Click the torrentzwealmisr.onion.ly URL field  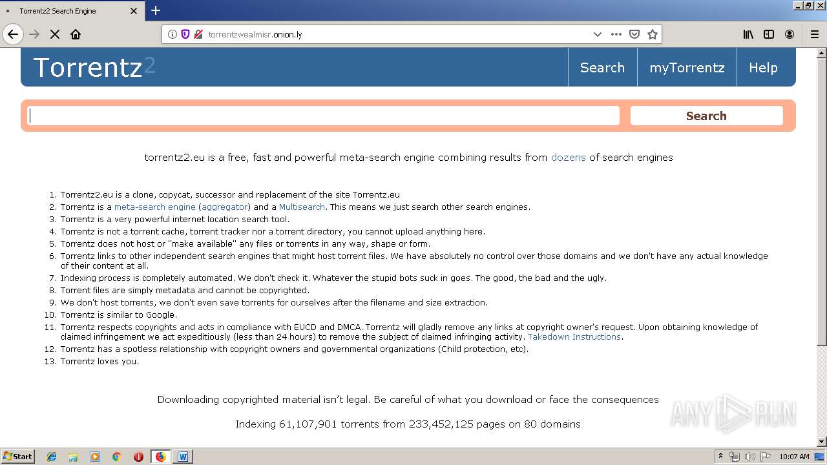click(395, 34)
